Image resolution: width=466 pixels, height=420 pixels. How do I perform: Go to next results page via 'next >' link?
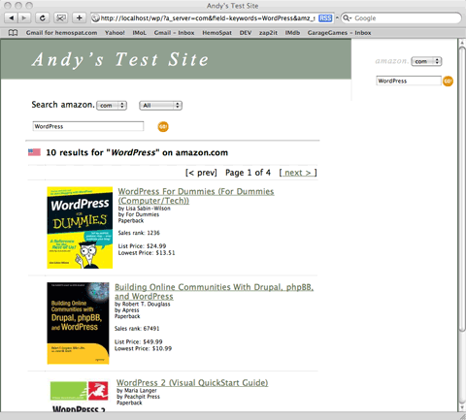pos(298,173)
